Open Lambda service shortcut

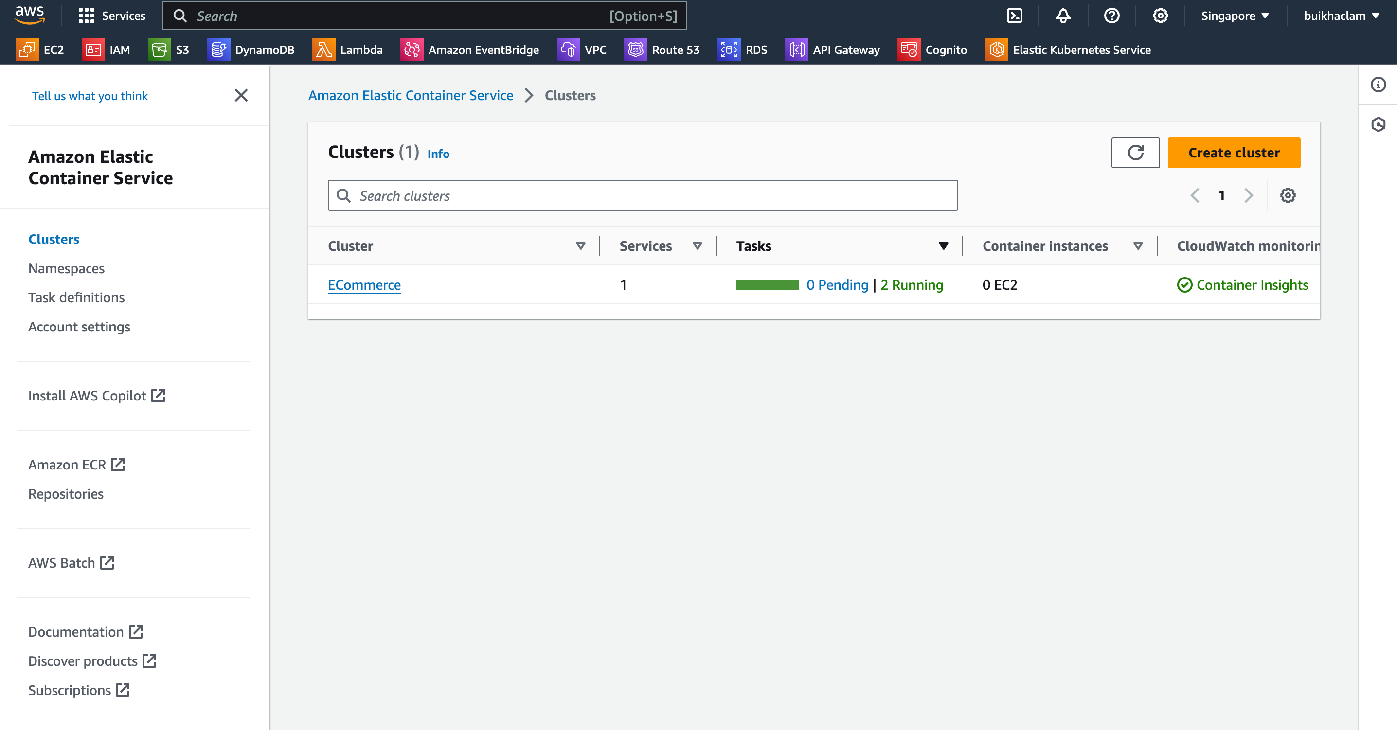click(348, 50)
